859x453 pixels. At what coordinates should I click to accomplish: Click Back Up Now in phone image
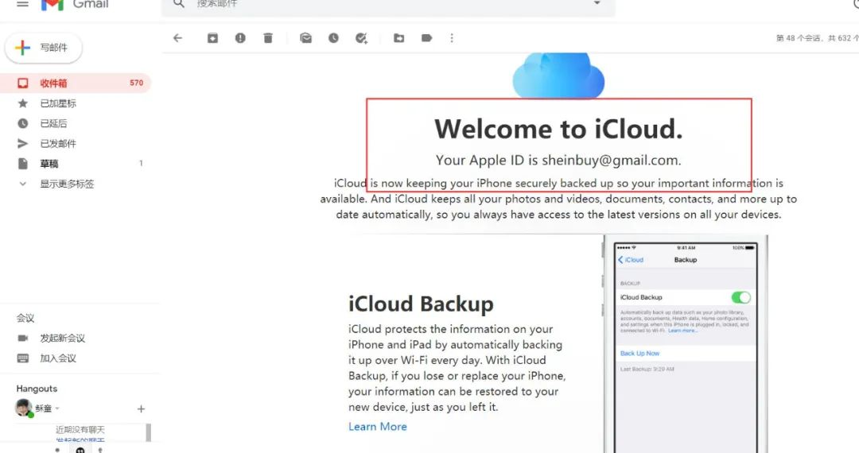(x=639, y=354)
